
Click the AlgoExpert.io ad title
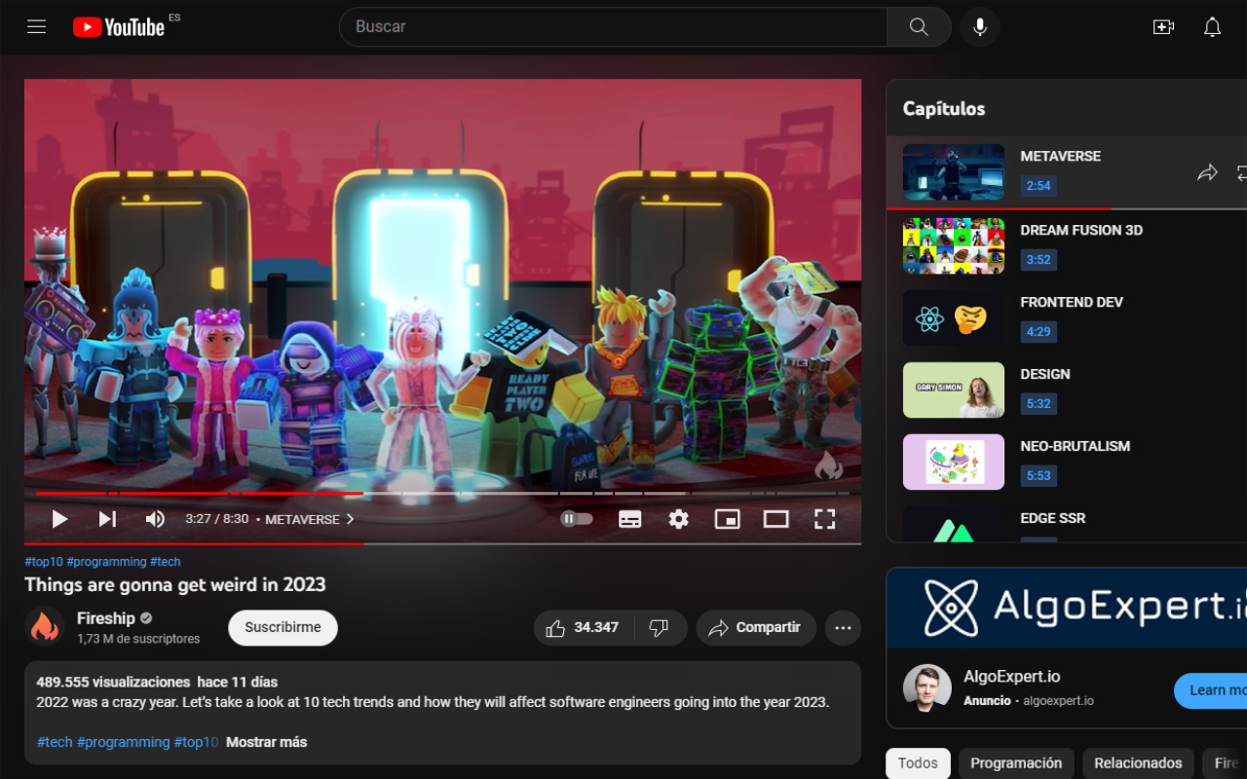1012,677
